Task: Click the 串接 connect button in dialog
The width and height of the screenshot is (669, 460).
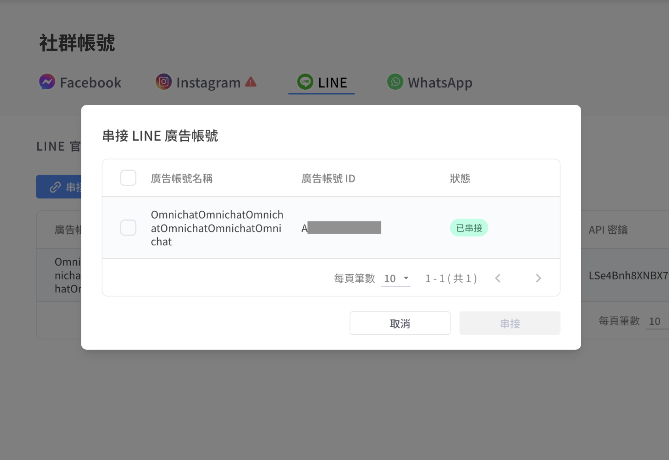Action: [510, 323]
